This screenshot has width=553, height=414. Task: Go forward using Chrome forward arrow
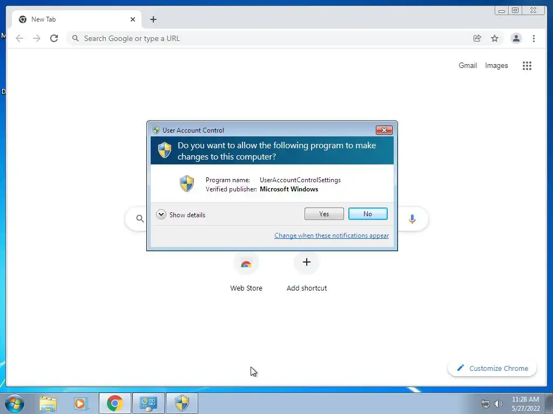pyautogui.click(x=37, y=38)
